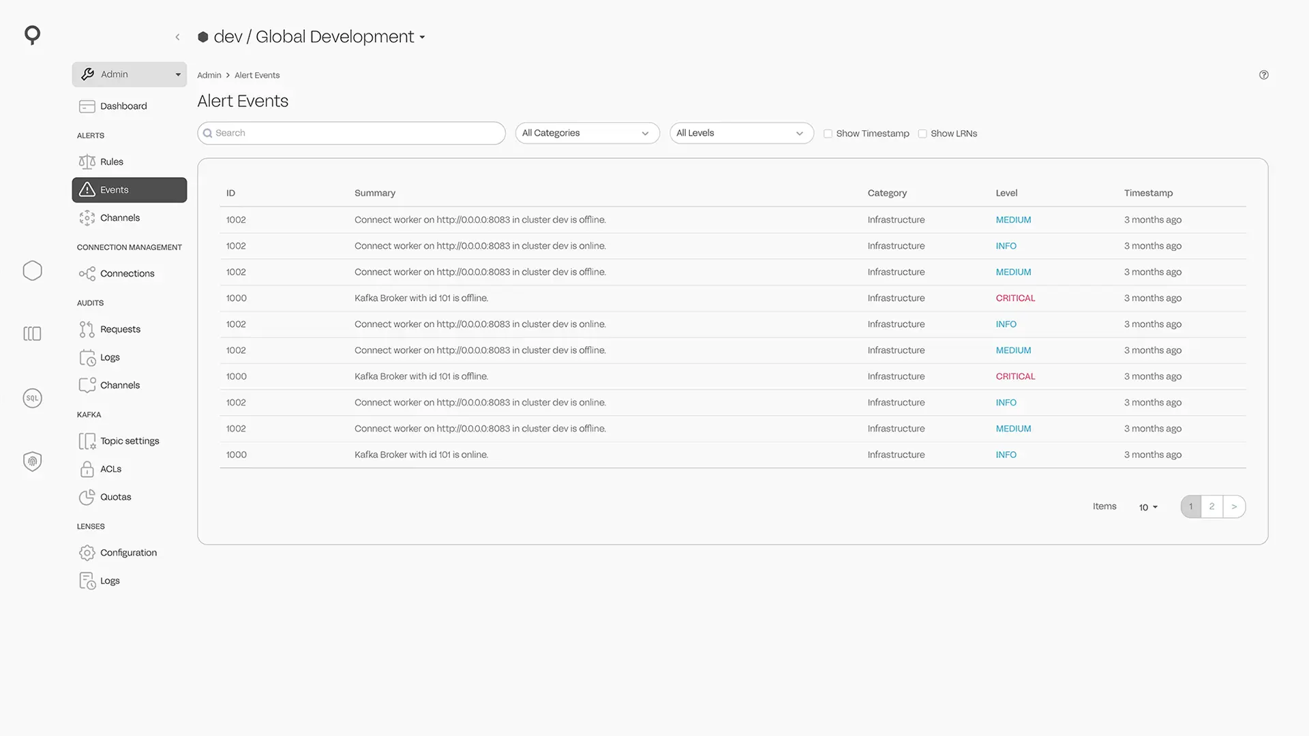Screen dimensions: 1309x736
Task: Select Connections in the sidebar menu
Action: (127, 273)
